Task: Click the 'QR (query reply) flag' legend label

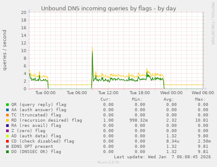Action: (39, 105)
